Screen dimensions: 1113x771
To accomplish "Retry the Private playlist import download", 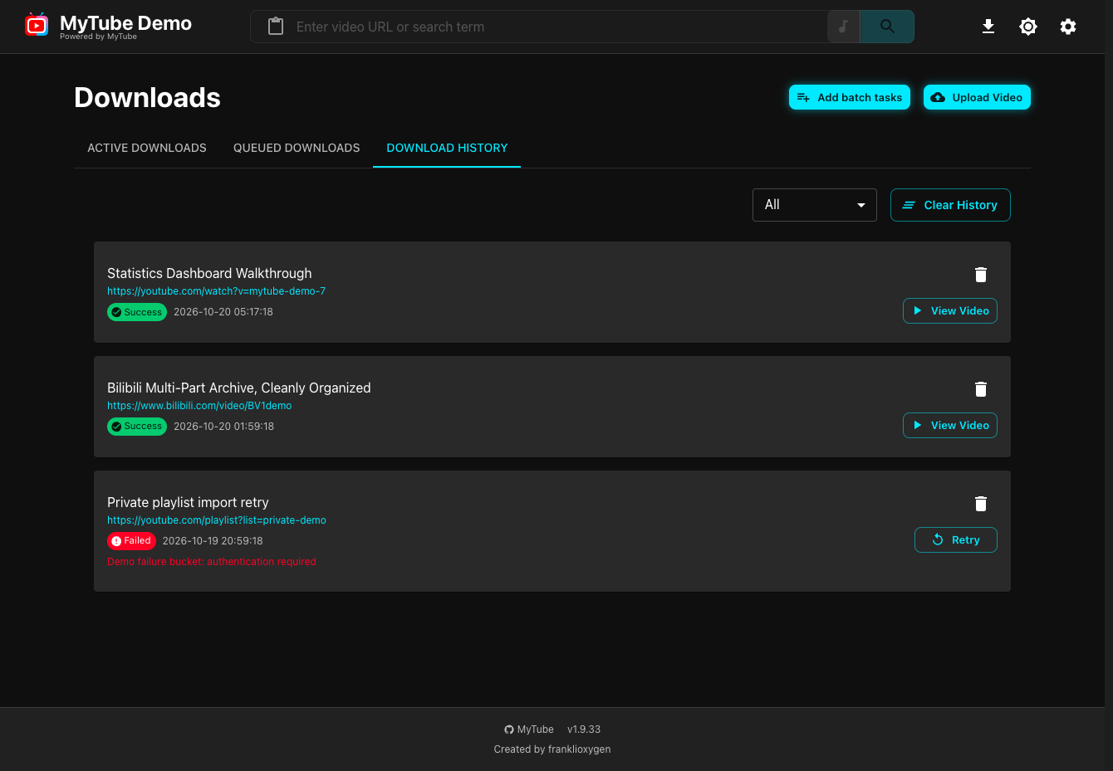I will [x=956, y=540].
